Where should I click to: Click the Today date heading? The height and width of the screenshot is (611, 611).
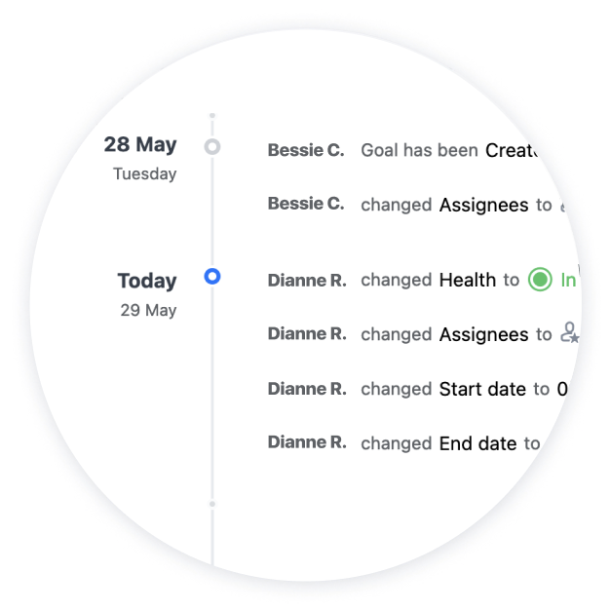point(147,281)
